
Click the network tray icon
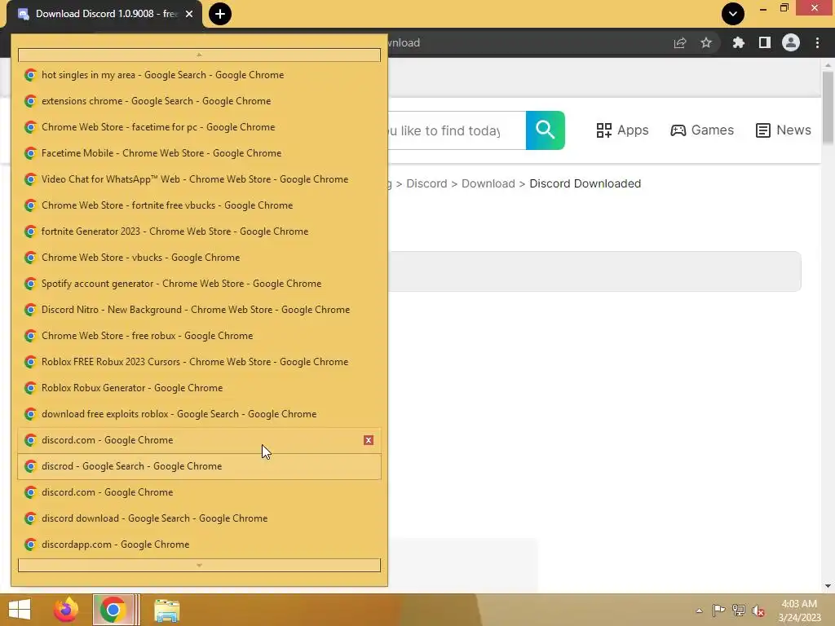coord(739,611)
